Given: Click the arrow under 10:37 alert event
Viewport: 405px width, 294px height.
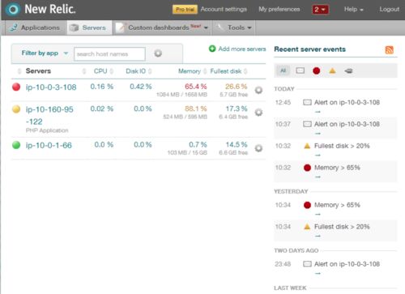Looking at the screenshot, I should (318, 134).
